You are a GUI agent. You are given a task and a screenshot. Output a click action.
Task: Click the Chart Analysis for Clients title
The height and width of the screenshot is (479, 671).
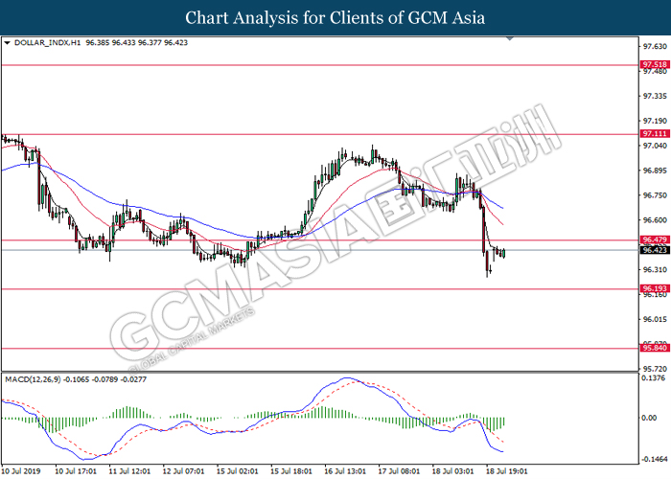pos(335,18)
